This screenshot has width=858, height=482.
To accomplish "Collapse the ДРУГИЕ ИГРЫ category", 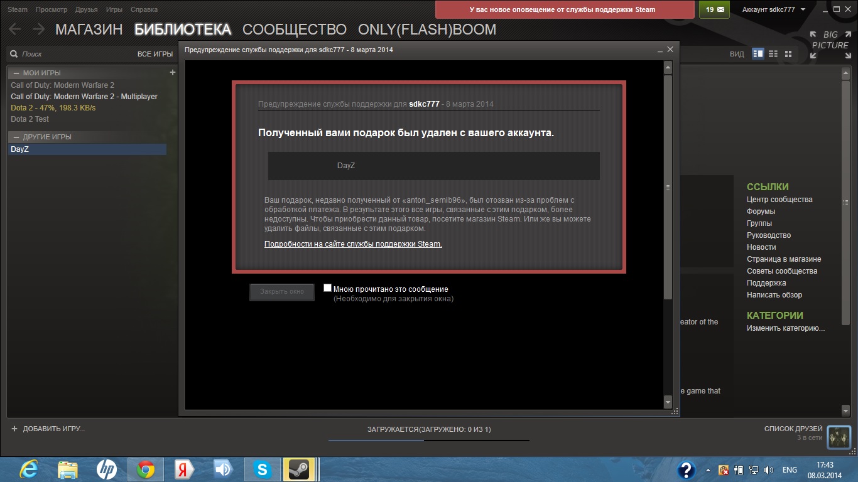I will pyautogui.click(x=16, y=137).
